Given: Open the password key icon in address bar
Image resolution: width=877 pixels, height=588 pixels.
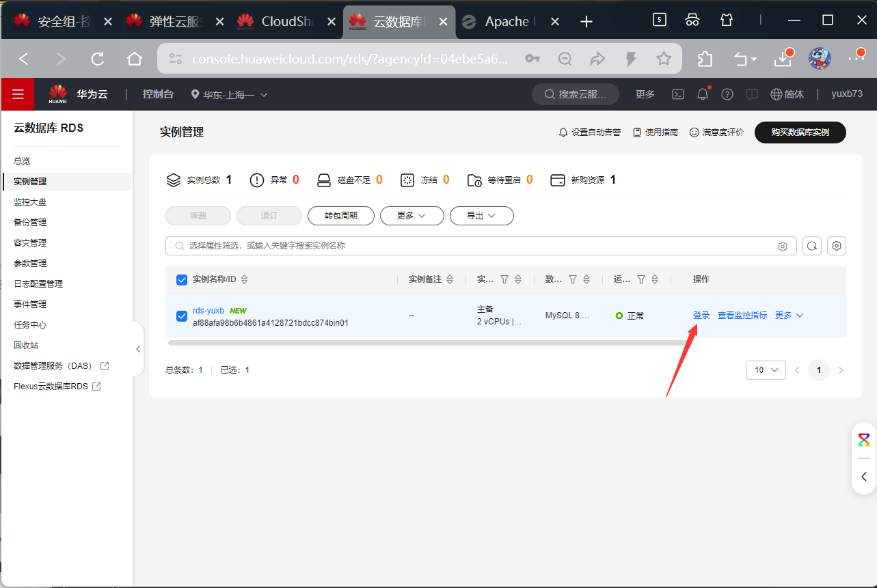Looking at the screenshot, I should [x=532, y=59].
